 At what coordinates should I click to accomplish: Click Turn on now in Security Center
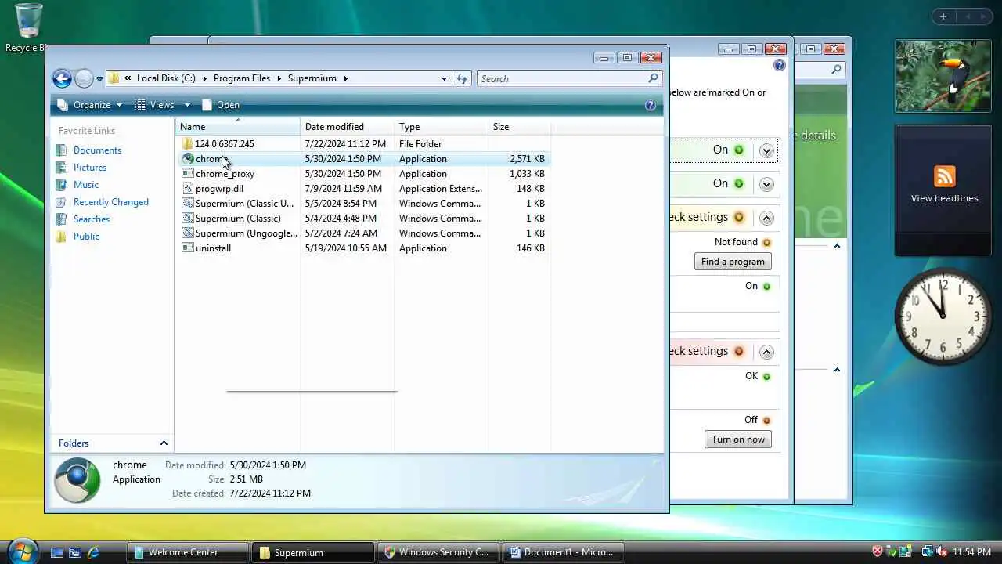(738, 439)
